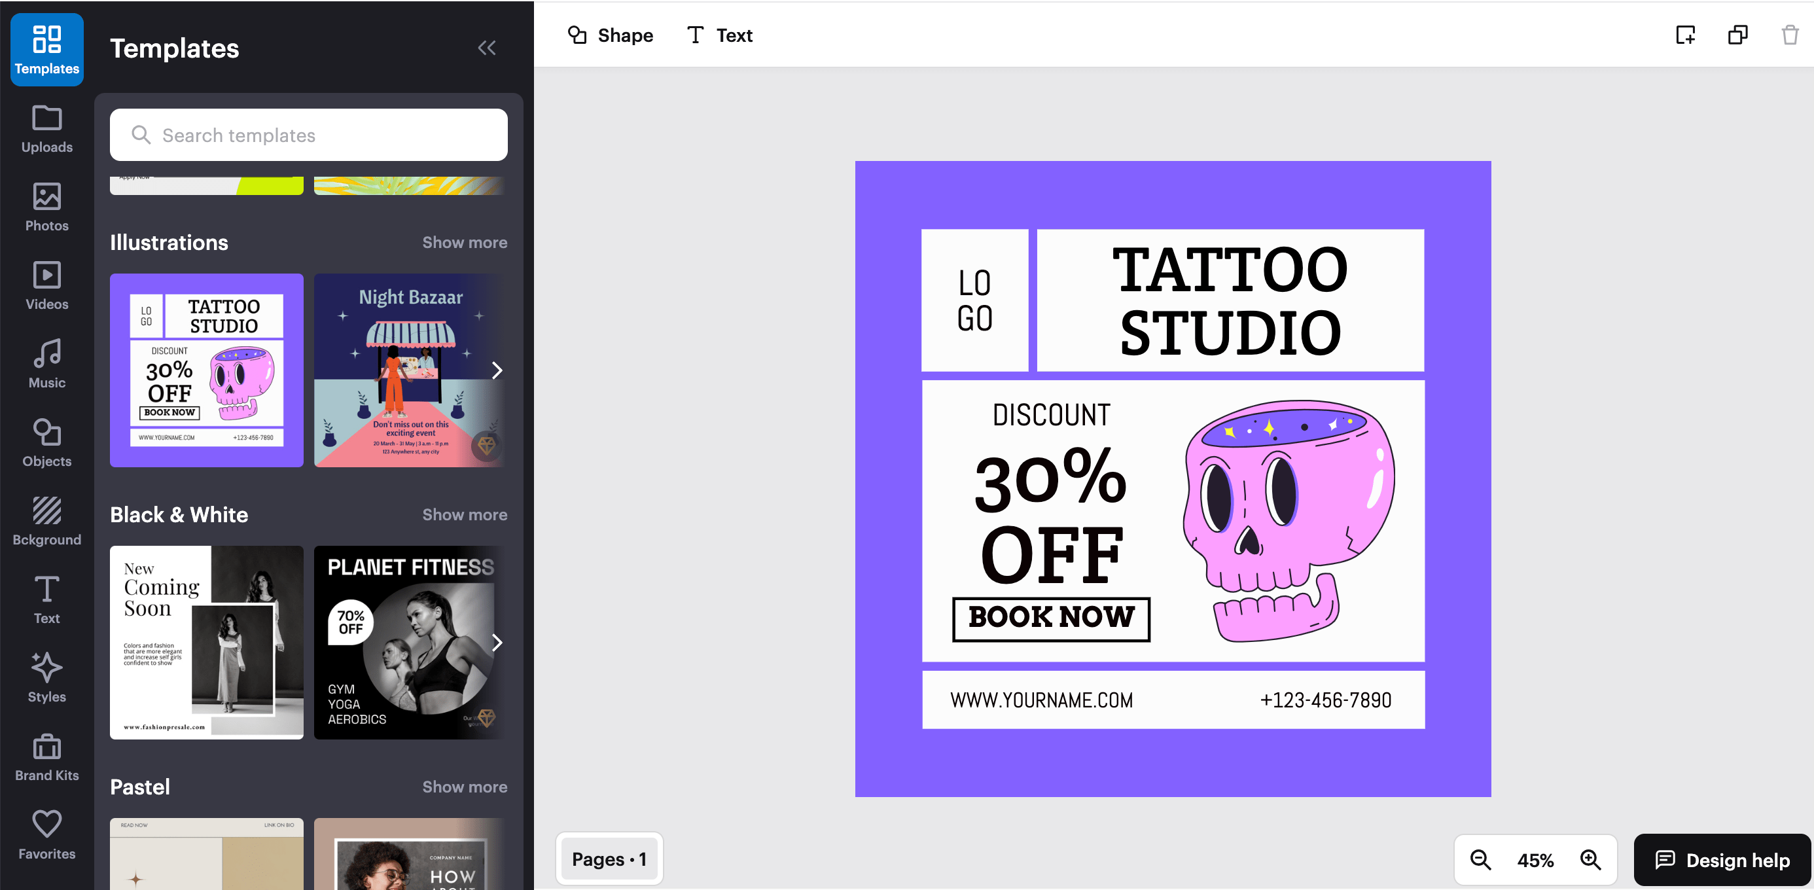
Task: Show more Pastel templates
Action: (465, 787)
